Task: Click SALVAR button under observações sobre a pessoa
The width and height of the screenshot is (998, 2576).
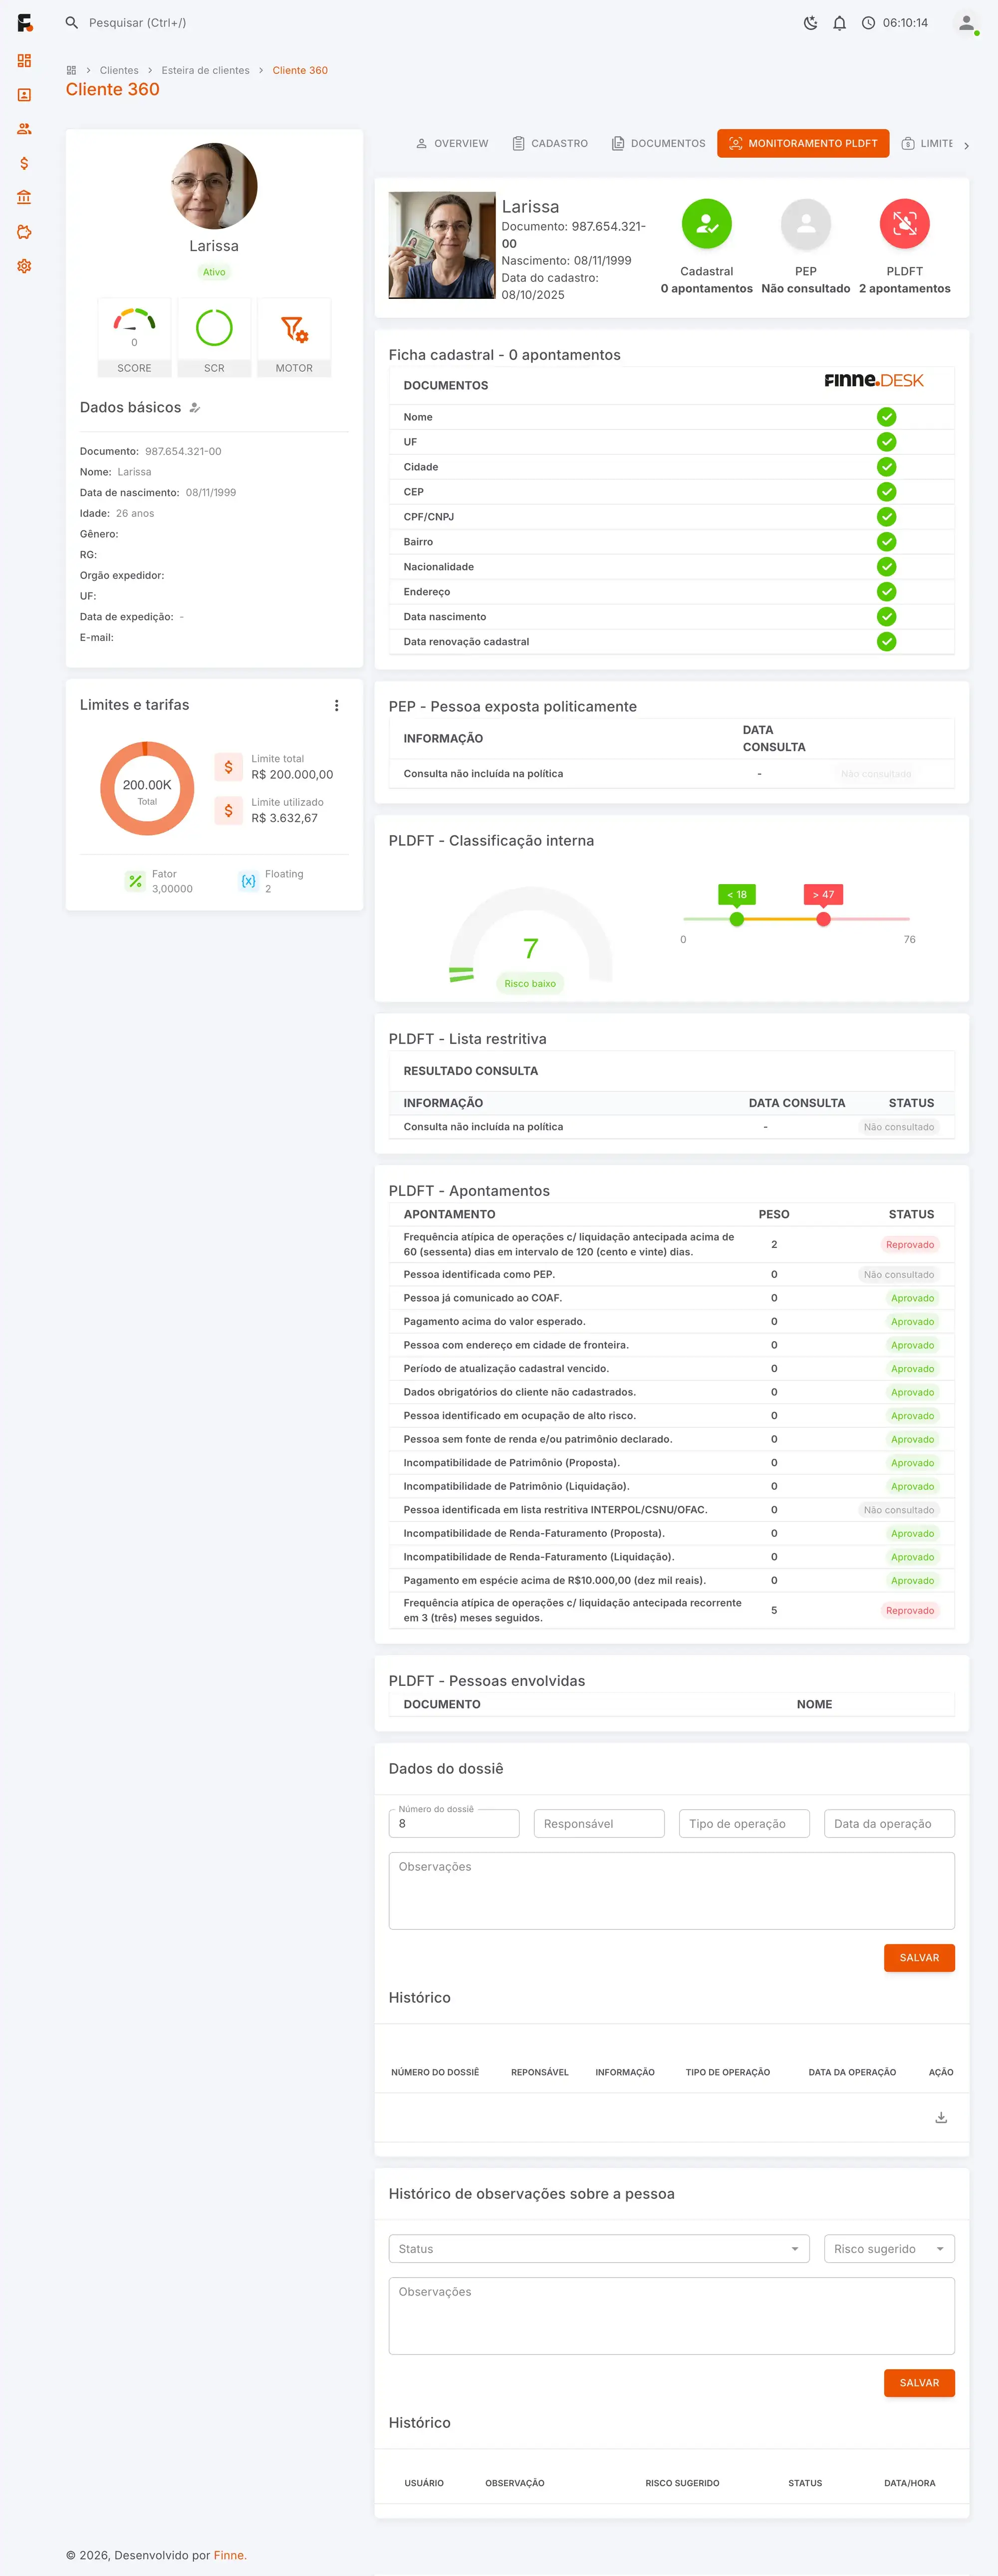Action: pyautogui.click(x=919, y=2383)
